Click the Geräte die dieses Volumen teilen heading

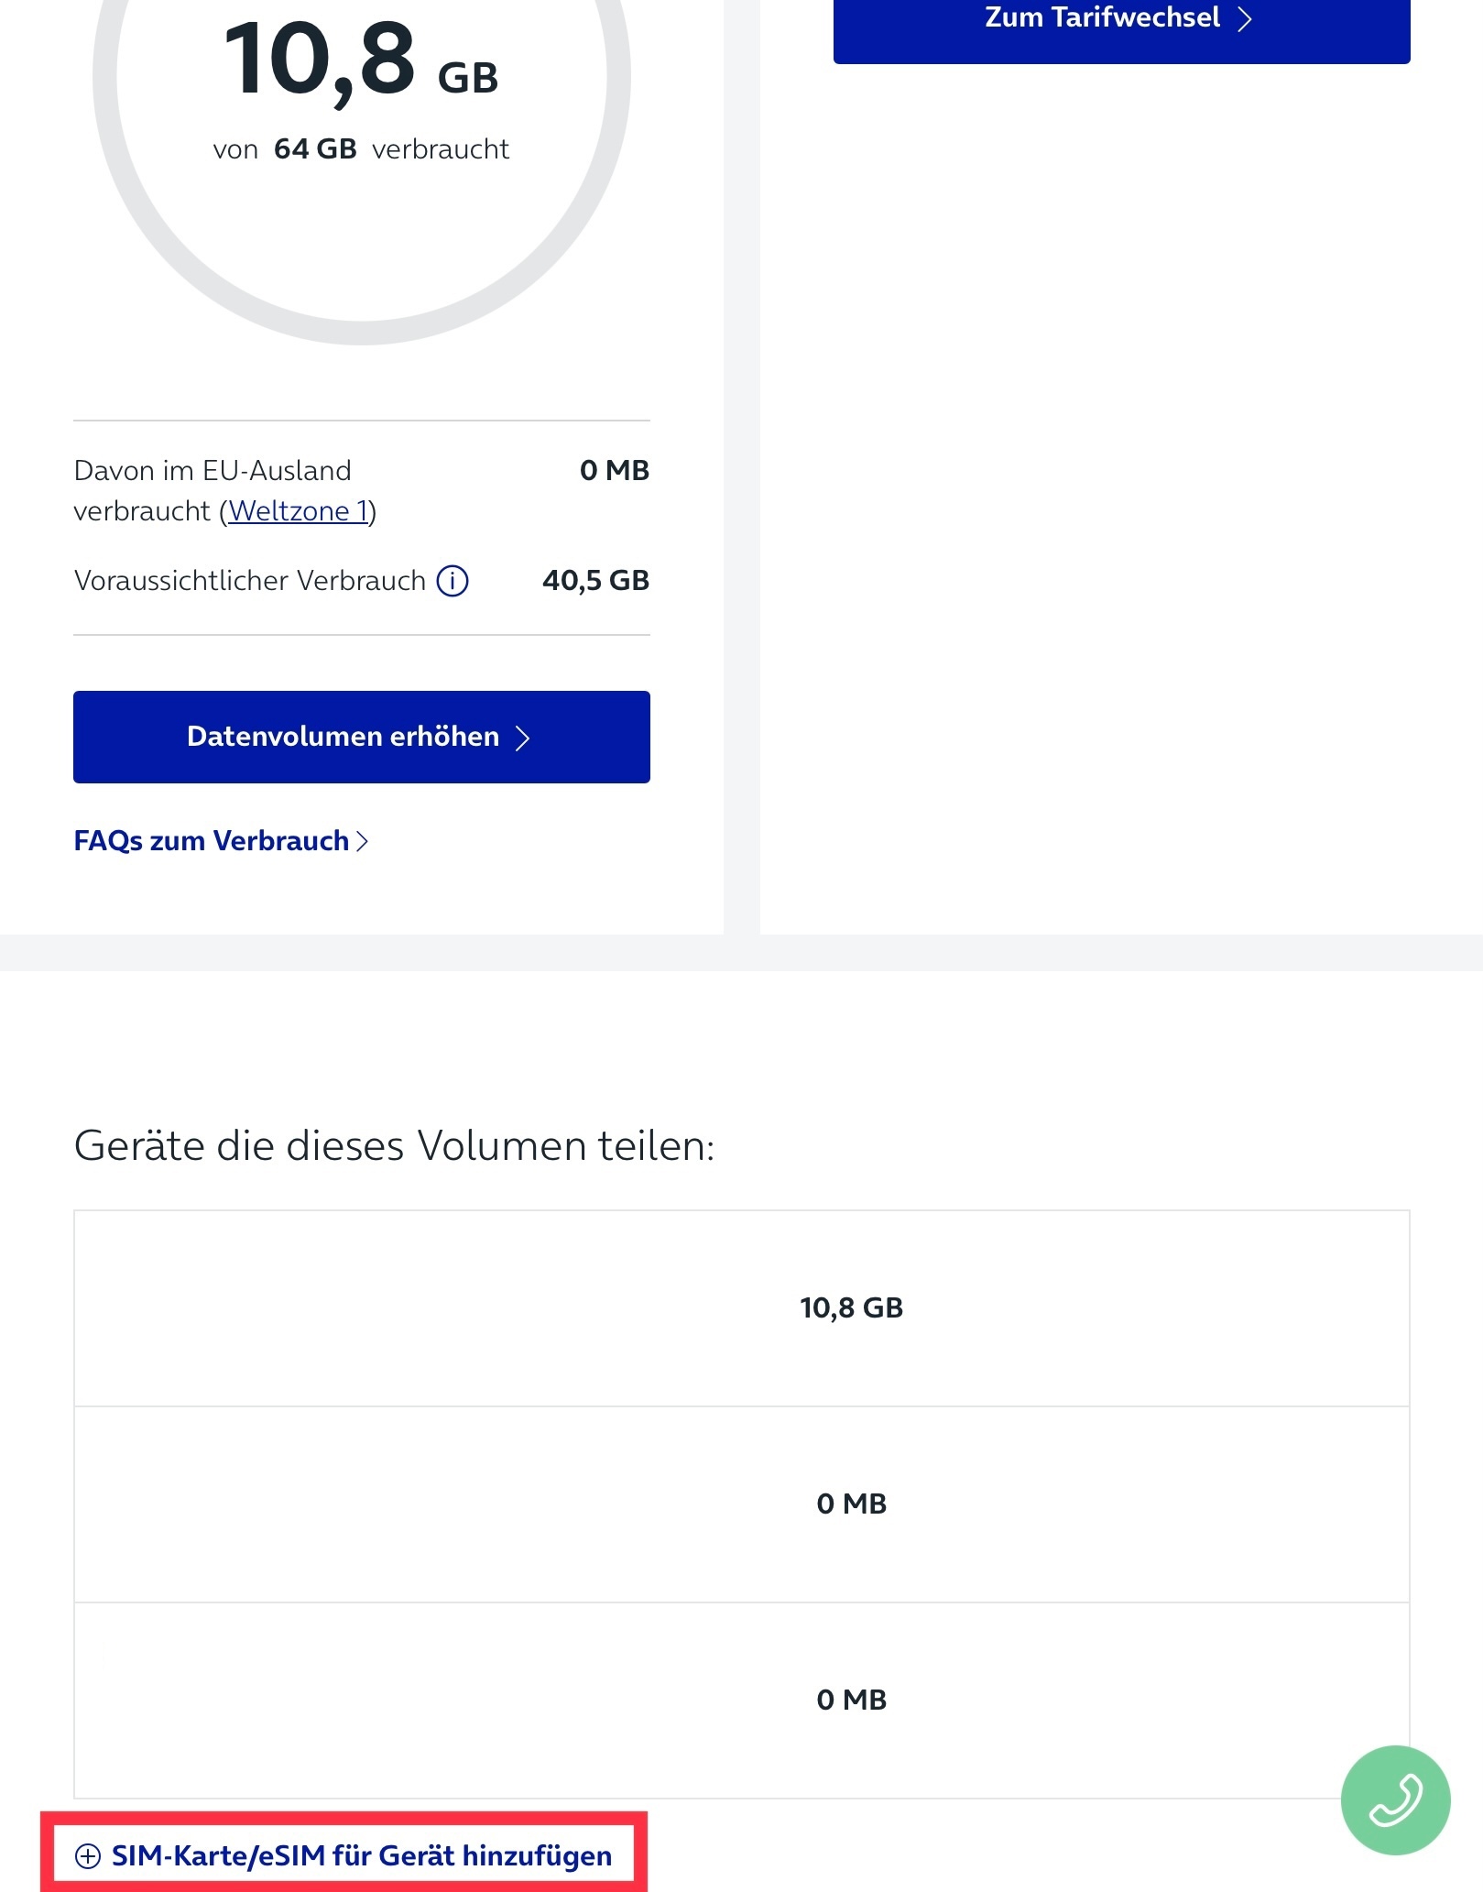(395, 1146)
